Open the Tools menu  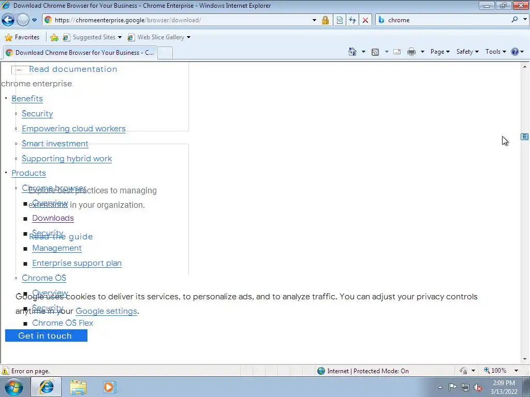click(495, 52)
